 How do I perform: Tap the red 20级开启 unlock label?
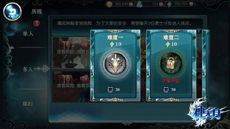coord(171,81)
